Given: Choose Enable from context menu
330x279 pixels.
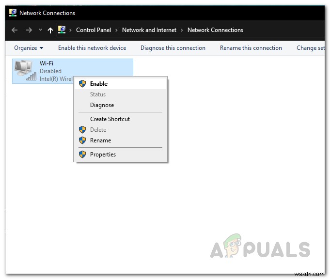Looking at the screenshot, I should (121, 84).
